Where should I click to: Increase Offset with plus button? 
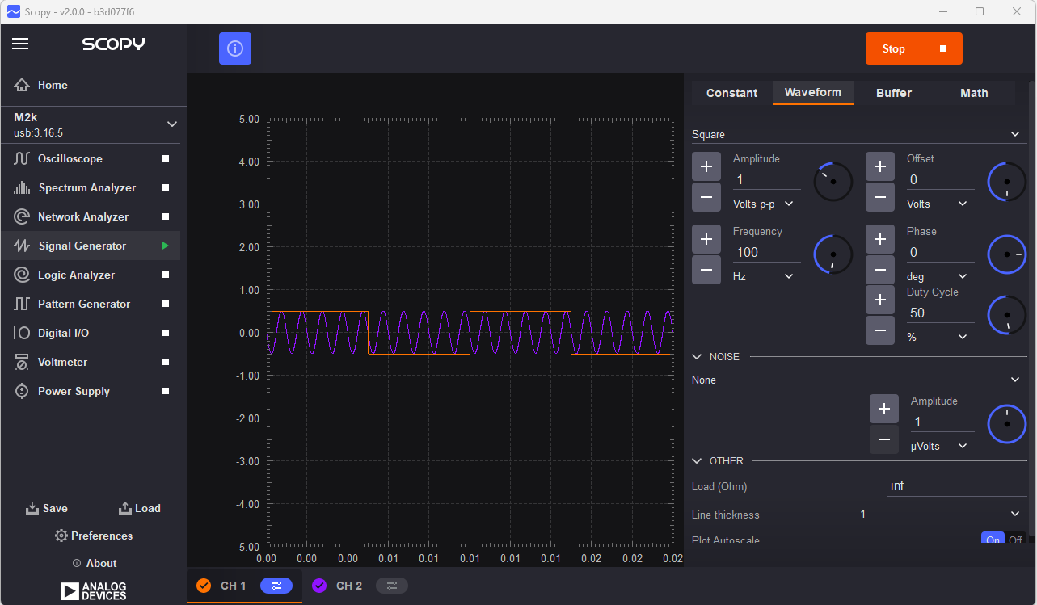[x=880, y=166]
